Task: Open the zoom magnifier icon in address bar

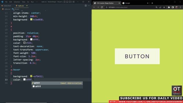Action: 156,7
